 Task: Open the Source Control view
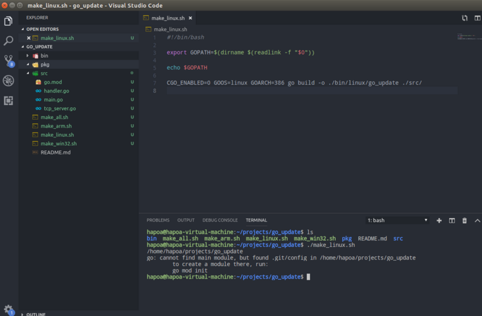coord(9,60)
